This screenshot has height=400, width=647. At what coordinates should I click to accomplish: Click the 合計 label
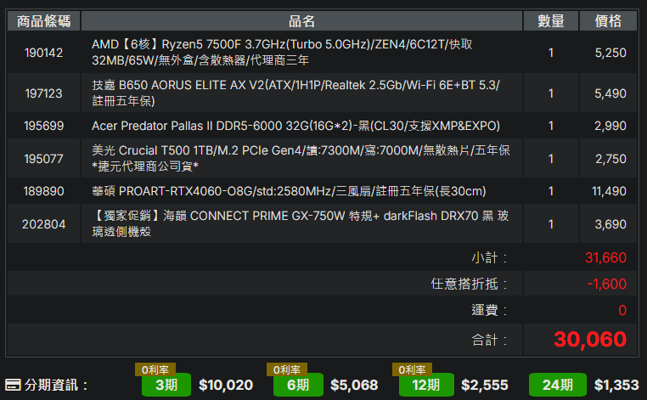(489, 340)
